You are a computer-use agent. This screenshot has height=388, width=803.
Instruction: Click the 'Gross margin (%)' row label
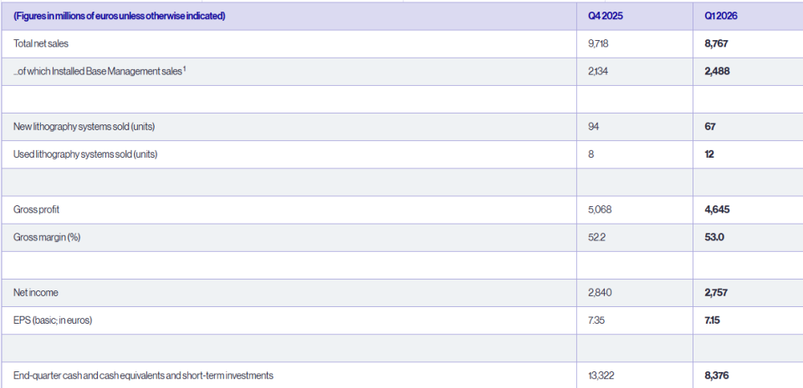click(47, 238)
